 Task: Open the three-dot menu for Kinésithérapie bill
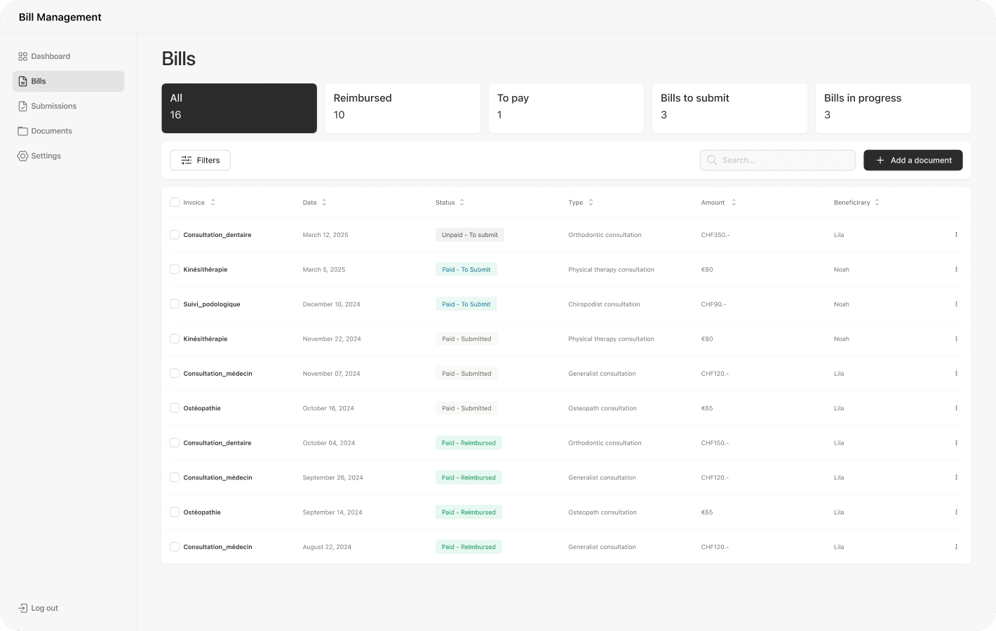(956, 269)
